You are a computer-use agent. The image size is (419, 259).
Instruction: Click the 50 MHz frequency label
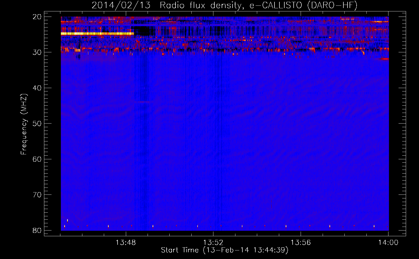37,124
